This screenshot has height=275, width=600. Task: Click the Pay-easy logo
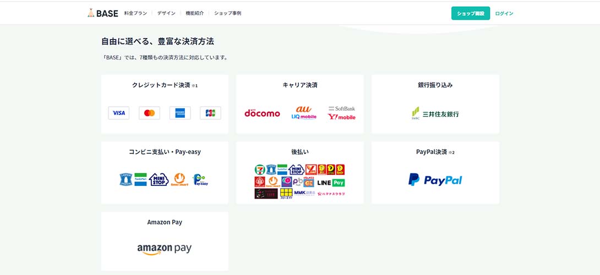200,180
